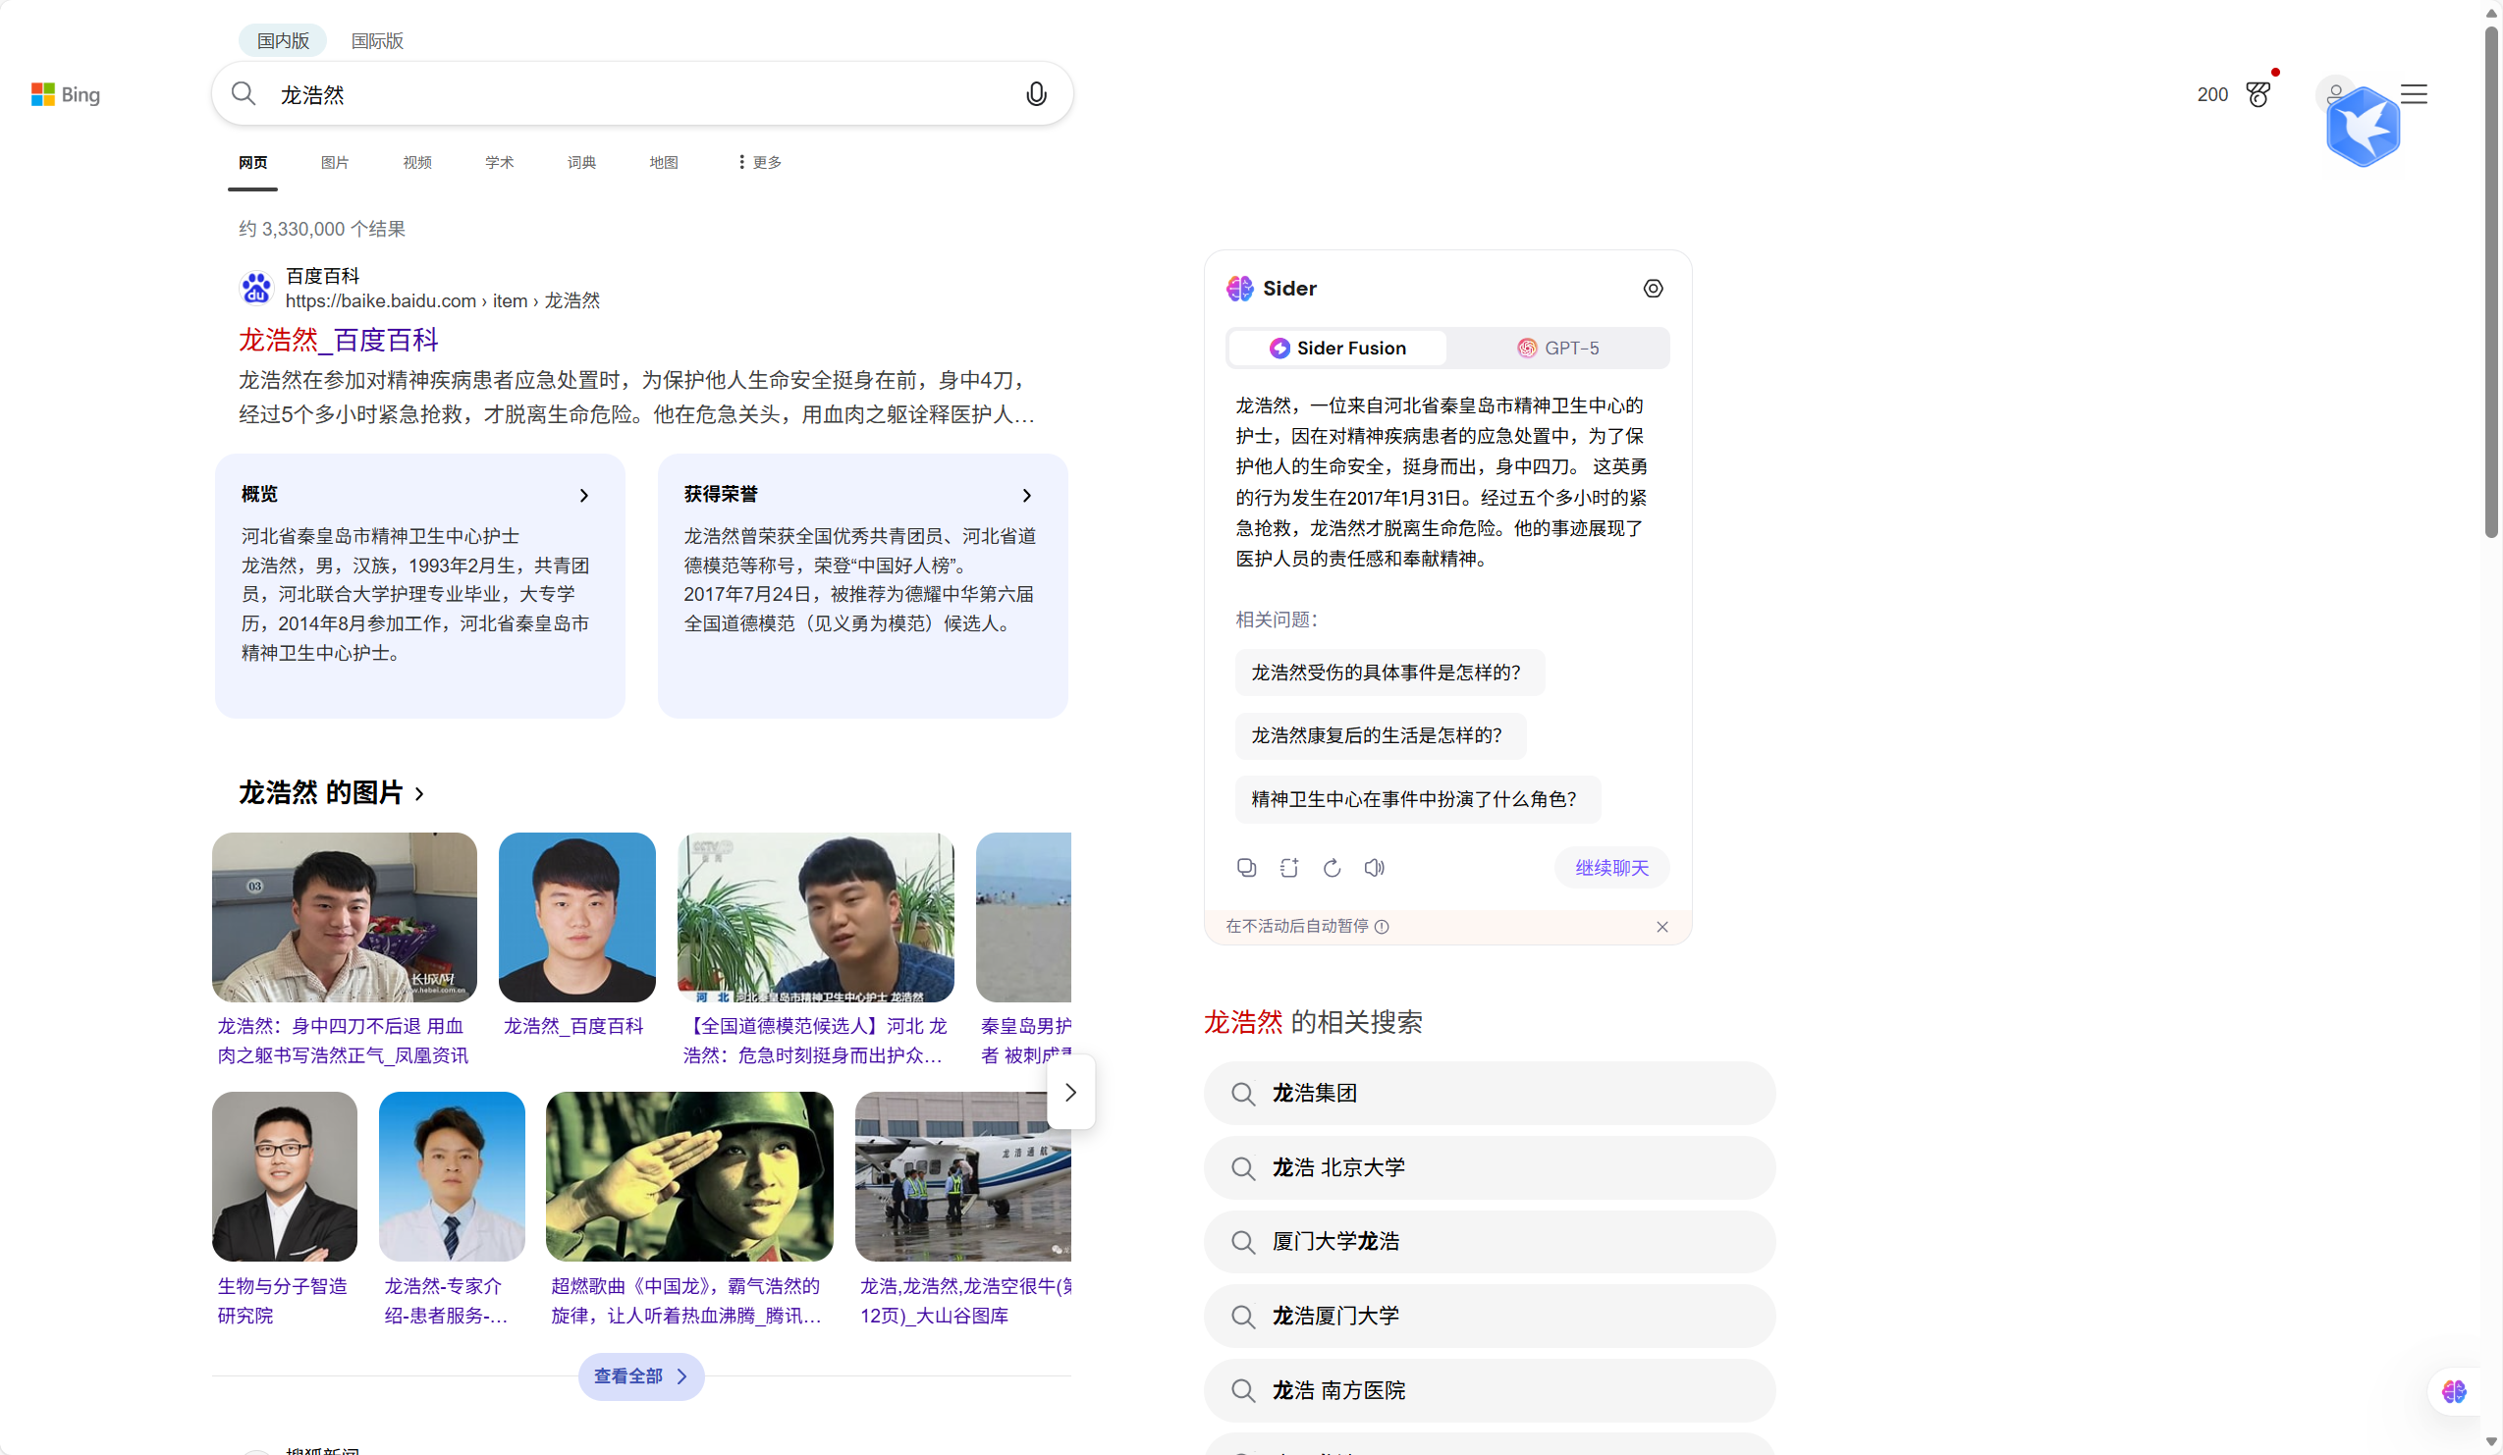2503x1455 pixels.
Task: Click the 继续聊天 button
Action: (x=1611, y=867)
